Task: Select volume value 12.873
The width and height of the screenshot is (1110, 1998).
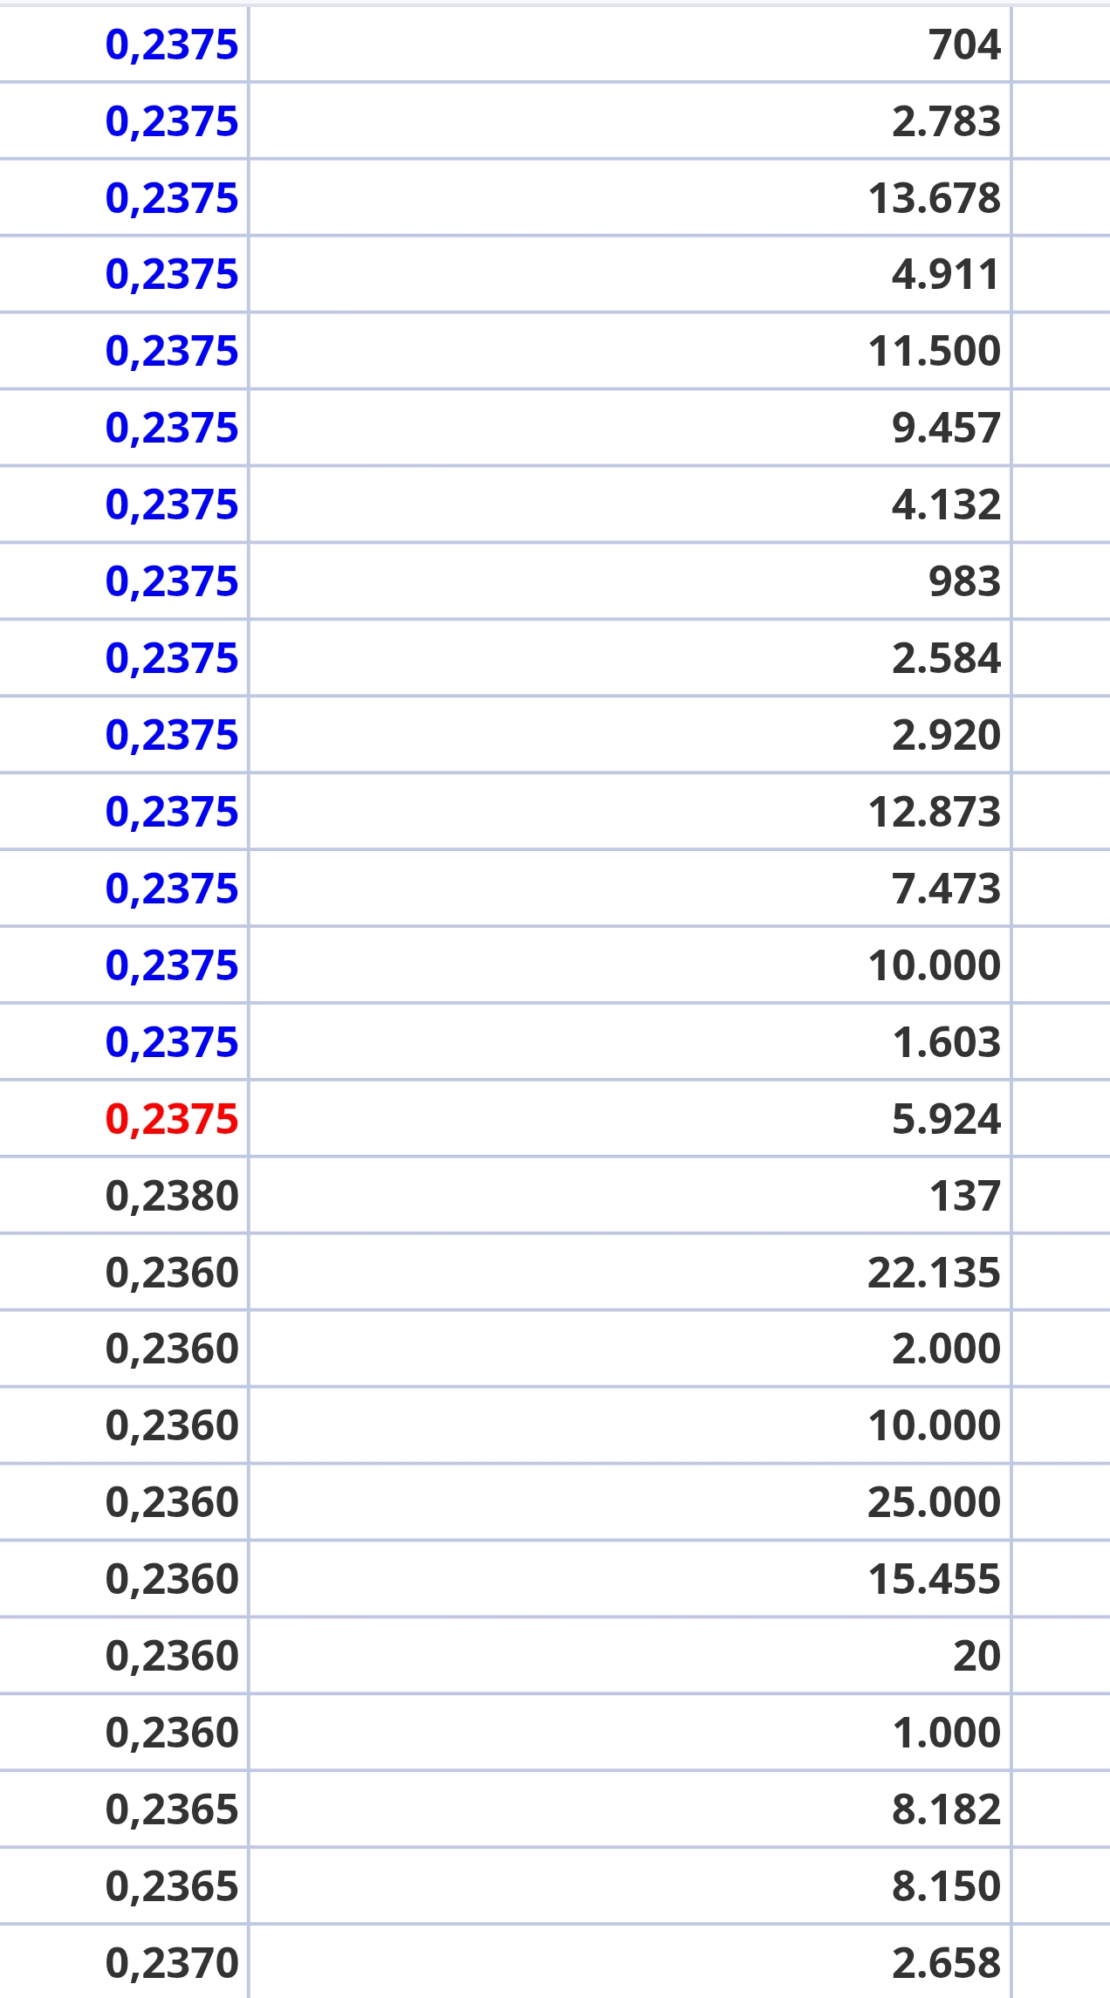Action: point(934,812)
